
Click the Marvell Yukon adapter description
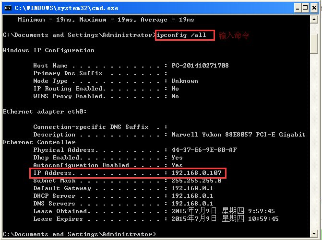[x=238, y=135]
